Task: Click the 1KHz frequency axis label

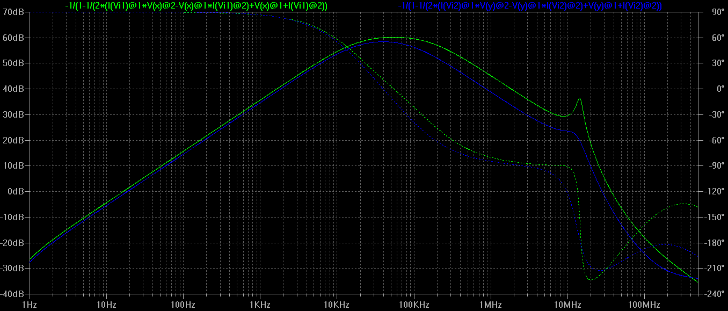Action: coord(260,305)
